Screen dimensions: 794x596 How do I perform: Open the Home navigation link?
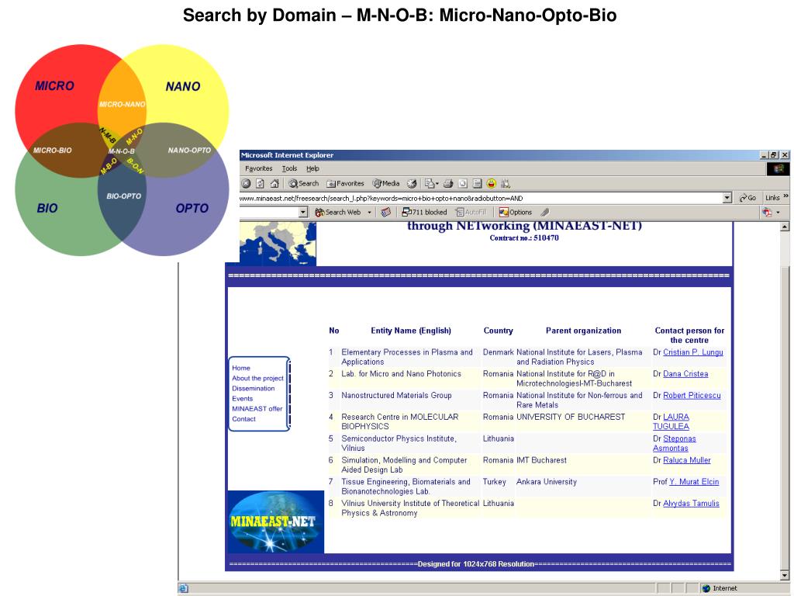(241, 368)
